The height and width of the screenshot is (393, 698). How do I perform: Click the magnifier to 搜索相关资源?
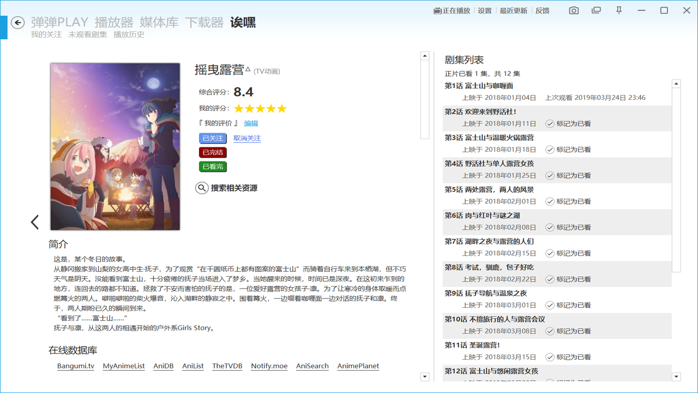point(201,188)
